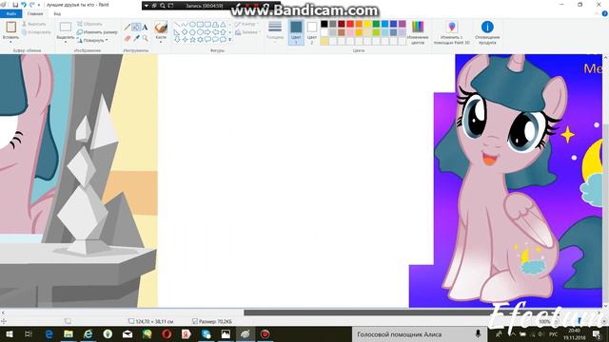Choose the five-point star shape

coord(192,40)
